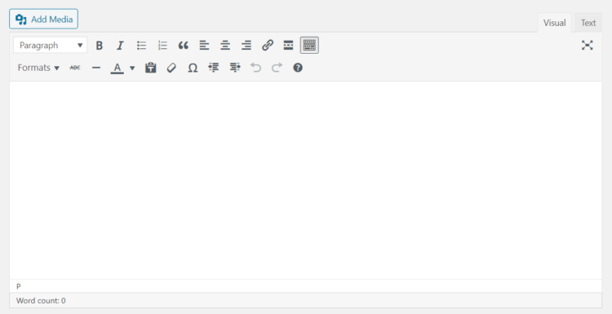
Task: Insert a bulleted list
Action: [141, 45]
